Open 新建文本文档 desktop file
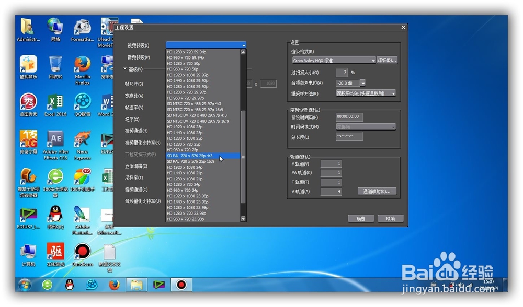This screenshot has height=307, width=523. pos(109,258)
